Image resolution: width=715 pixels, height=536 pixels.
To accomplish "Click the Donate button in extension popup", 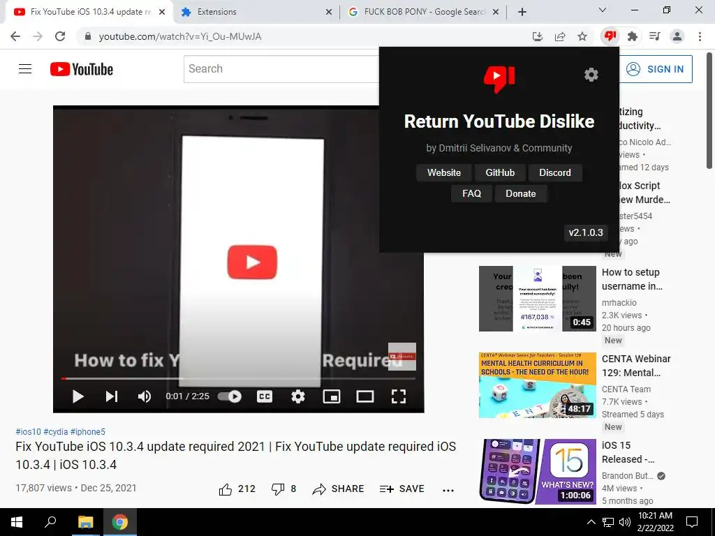I will click(x=521, y=193).
